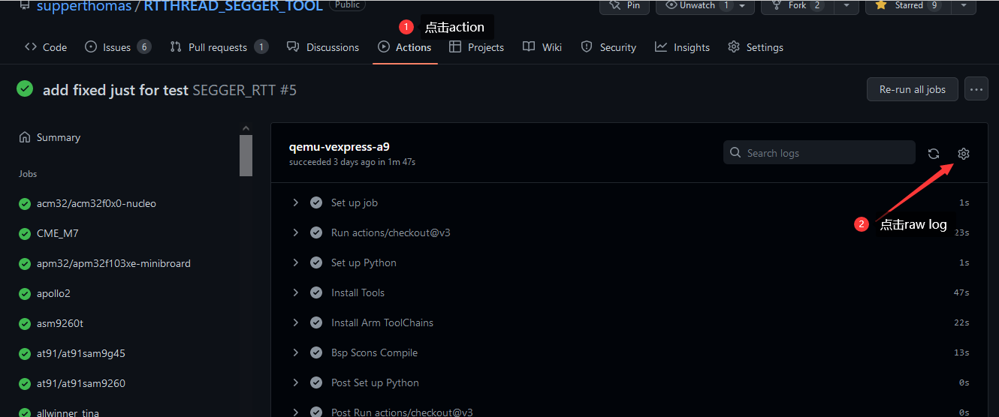Screen dimensions: 999x417
Task: Click the Issues count badge 6
Action: [144, 47]
